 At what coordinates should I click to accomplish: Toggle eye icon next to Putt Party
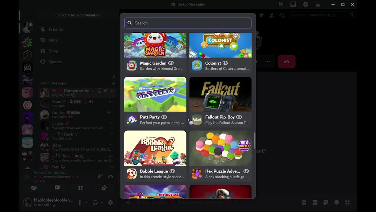164,117
